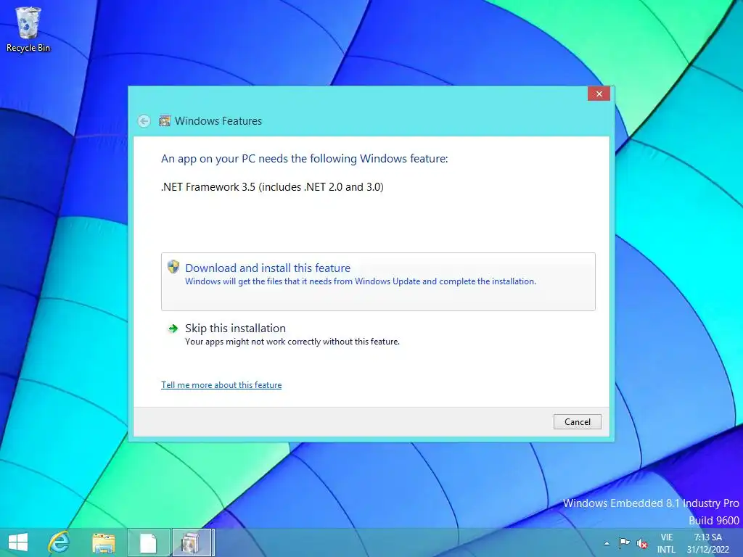
Task: Launch Internet Explorer from taskbar
Action: click(x=59, y=542)
